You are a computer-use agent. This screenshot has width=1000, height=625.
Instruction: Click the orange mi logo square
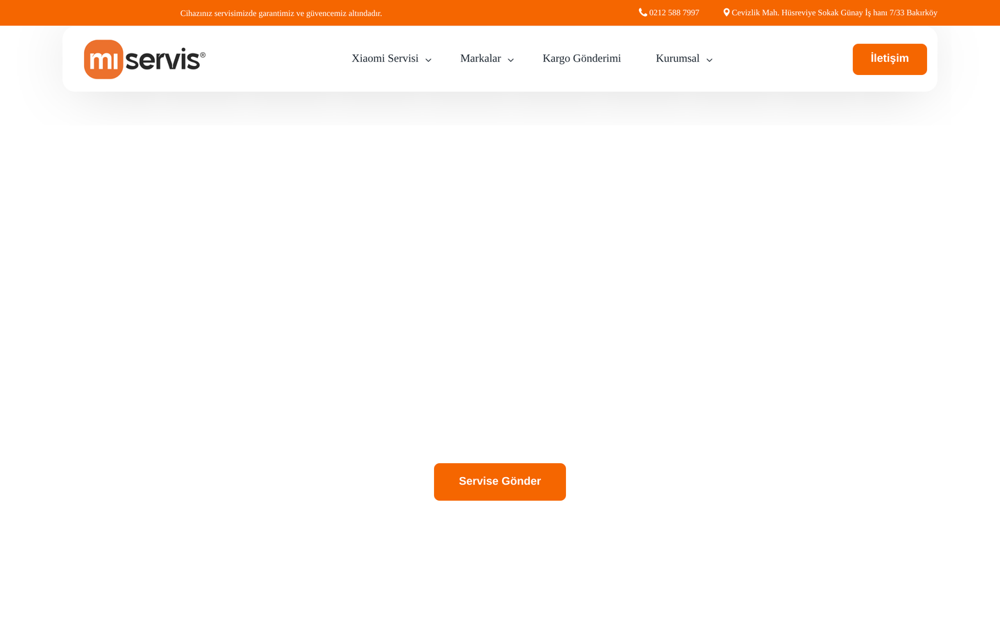point(103,59)
